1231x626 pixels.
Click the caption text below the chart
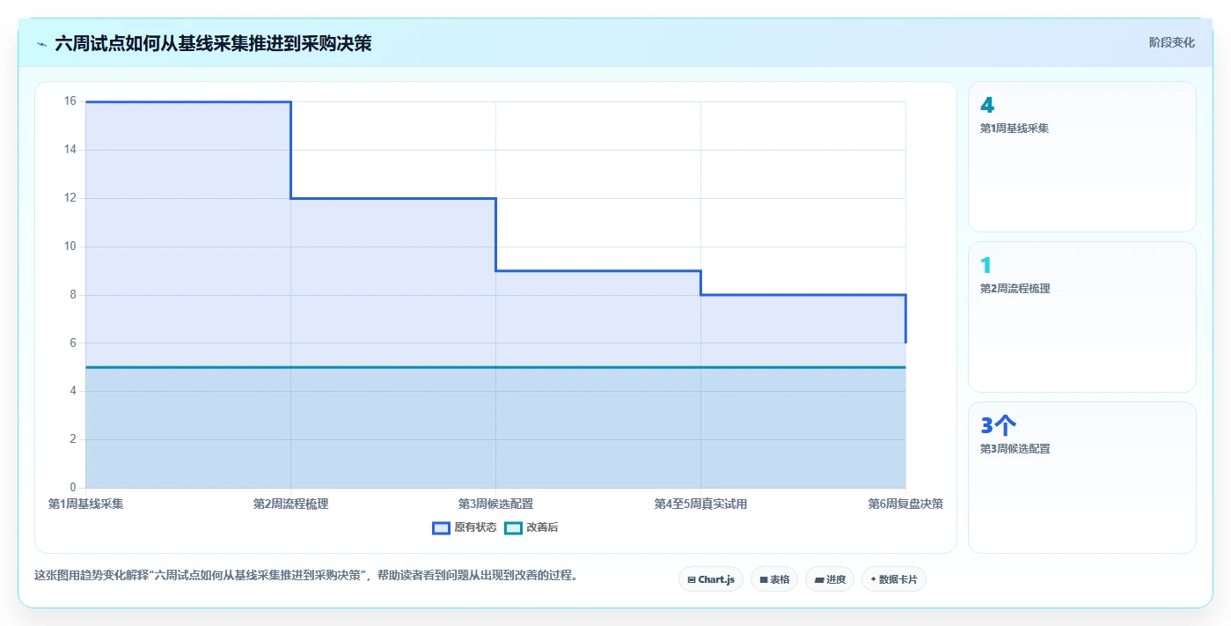[x=305, y=575]
